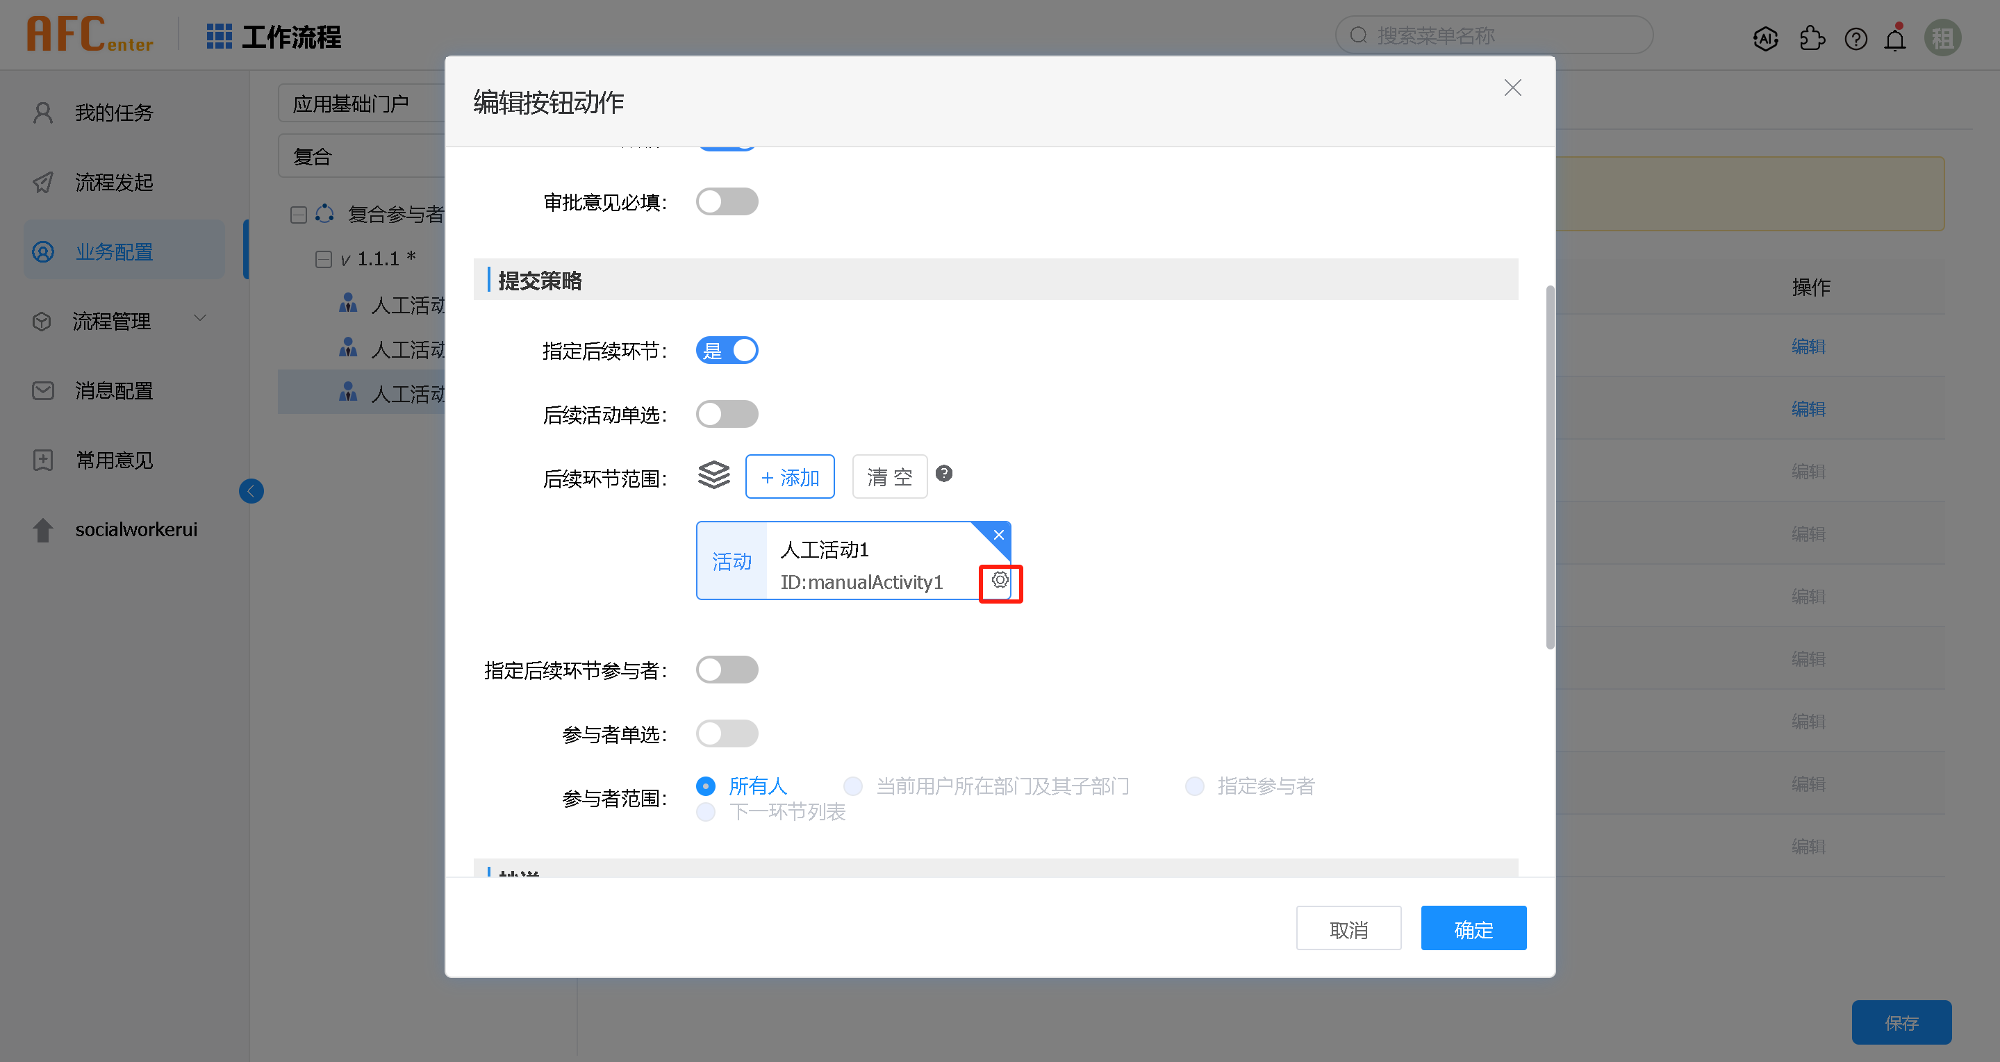Image resolution: width=2000 pixels, height=1062 pixels.
Task: Click the 添加 button
Action: [790, 476]
